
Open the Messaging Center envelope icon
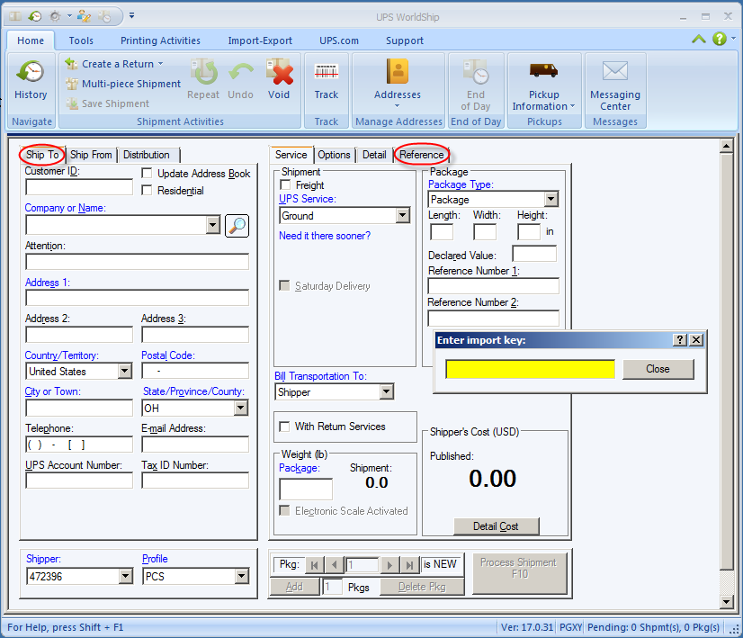click(615, 71)
